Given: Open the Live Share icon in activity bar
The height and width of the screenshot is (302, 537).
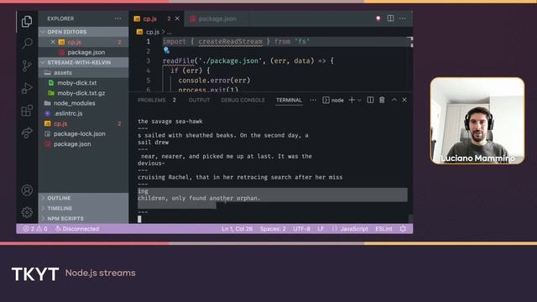Looking at the screenshot, I should (27, 133).
